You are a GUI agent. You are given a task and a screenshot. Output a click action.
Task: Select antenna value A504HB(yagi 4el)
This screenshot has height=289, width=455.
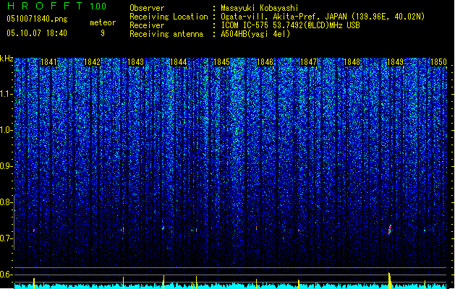255,34
